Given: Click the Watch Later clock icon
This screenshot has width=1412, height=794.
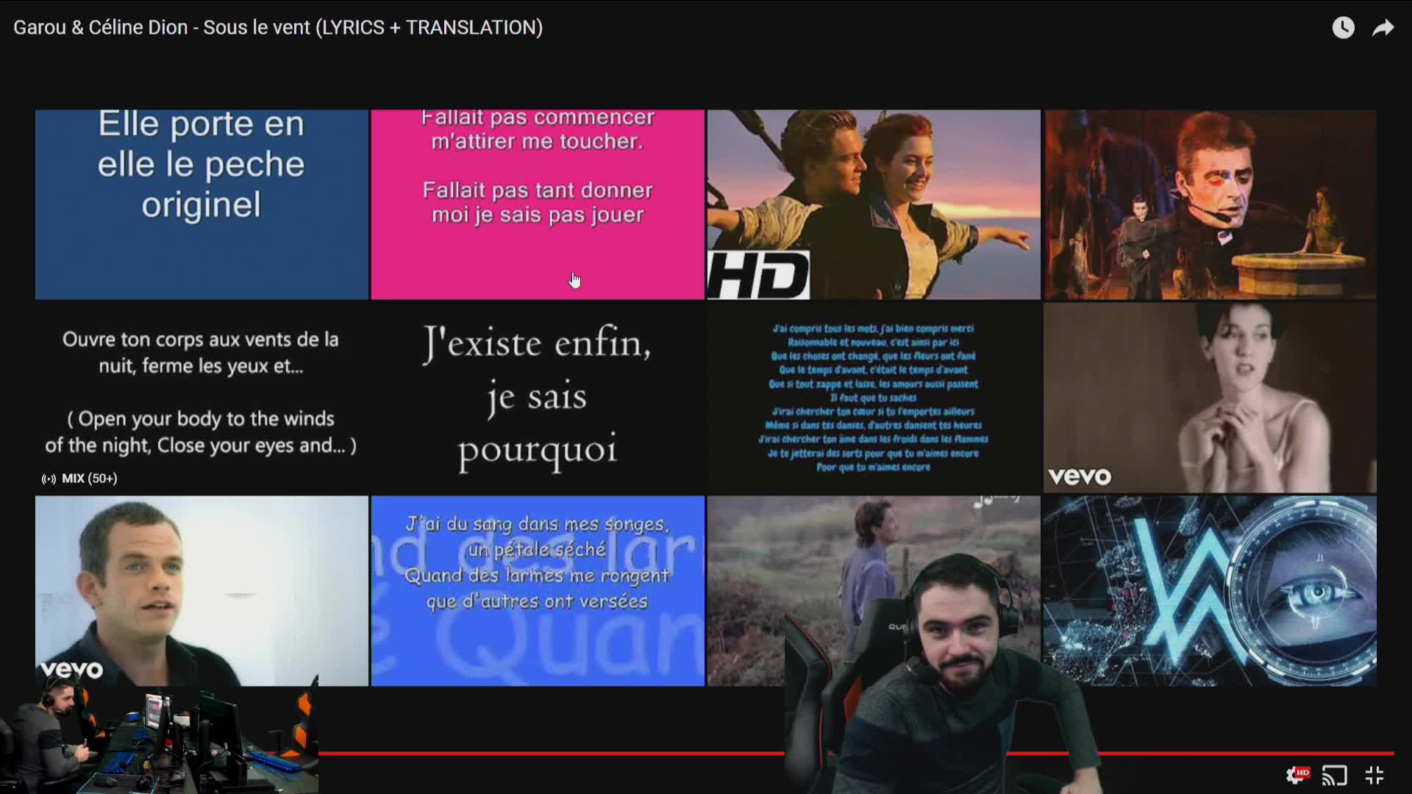Looking at the screenshot, I should [1343, 28].
